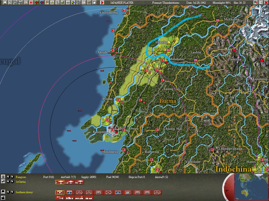Viewport: 269px width, 201px height.
Task: Click the Japanese unit at Pegu
Action: [x=124, y=130]
